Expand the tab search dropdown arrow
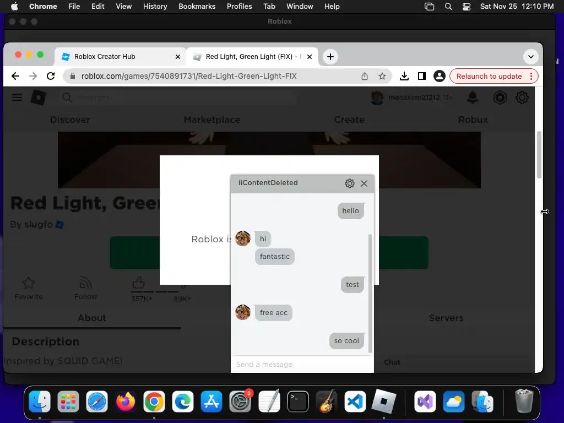 tap(530, 57)
